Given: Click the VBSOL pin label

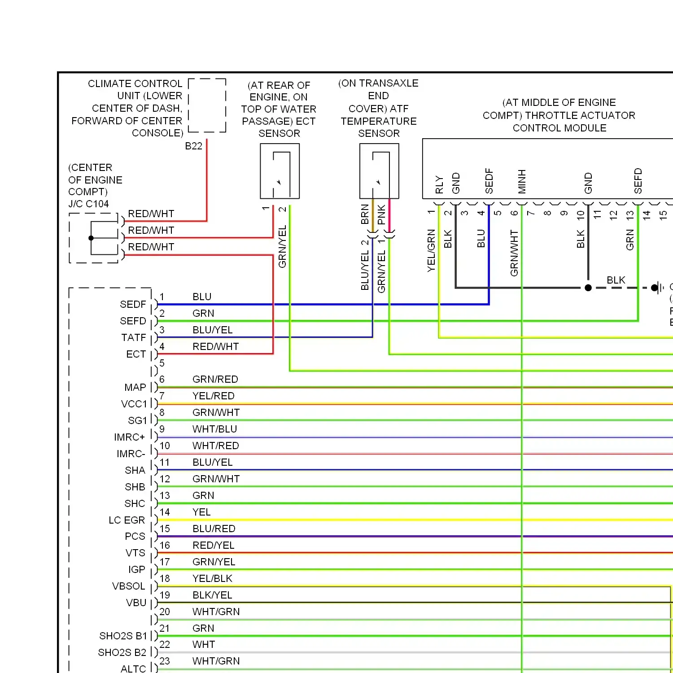Looking at the screenshot, I should tap(129, 586).
